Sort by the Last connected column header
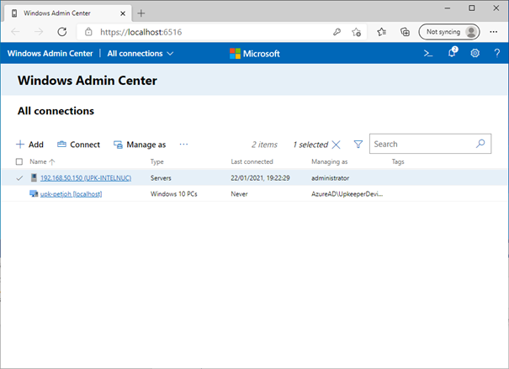This screenshot has height=369, width=509. 252,161
